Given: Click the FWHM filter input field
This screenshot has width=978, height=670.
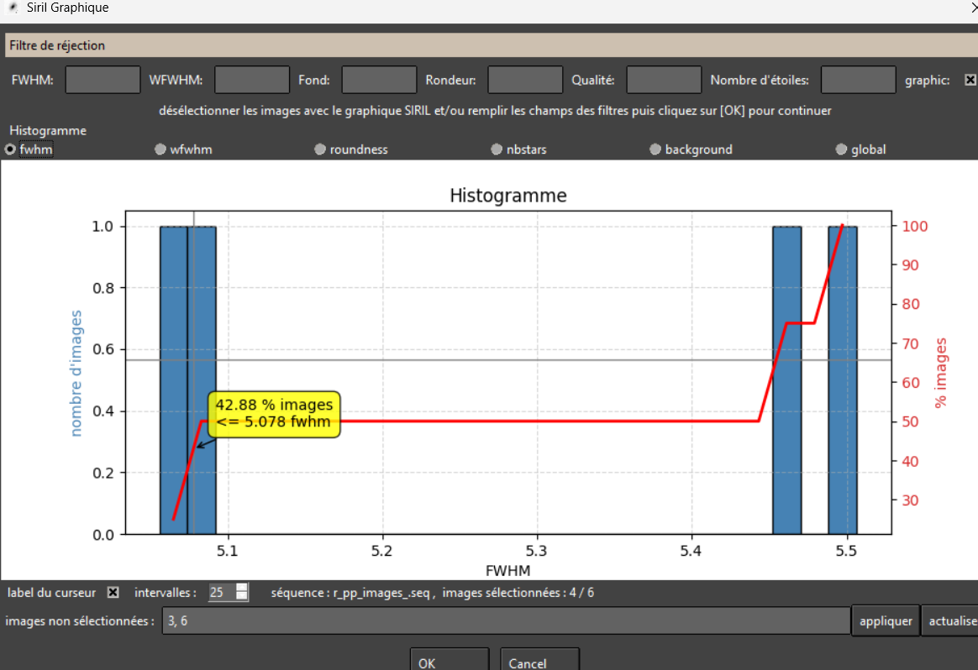Looking at the screenshot, I should click(x=103, y=80).
